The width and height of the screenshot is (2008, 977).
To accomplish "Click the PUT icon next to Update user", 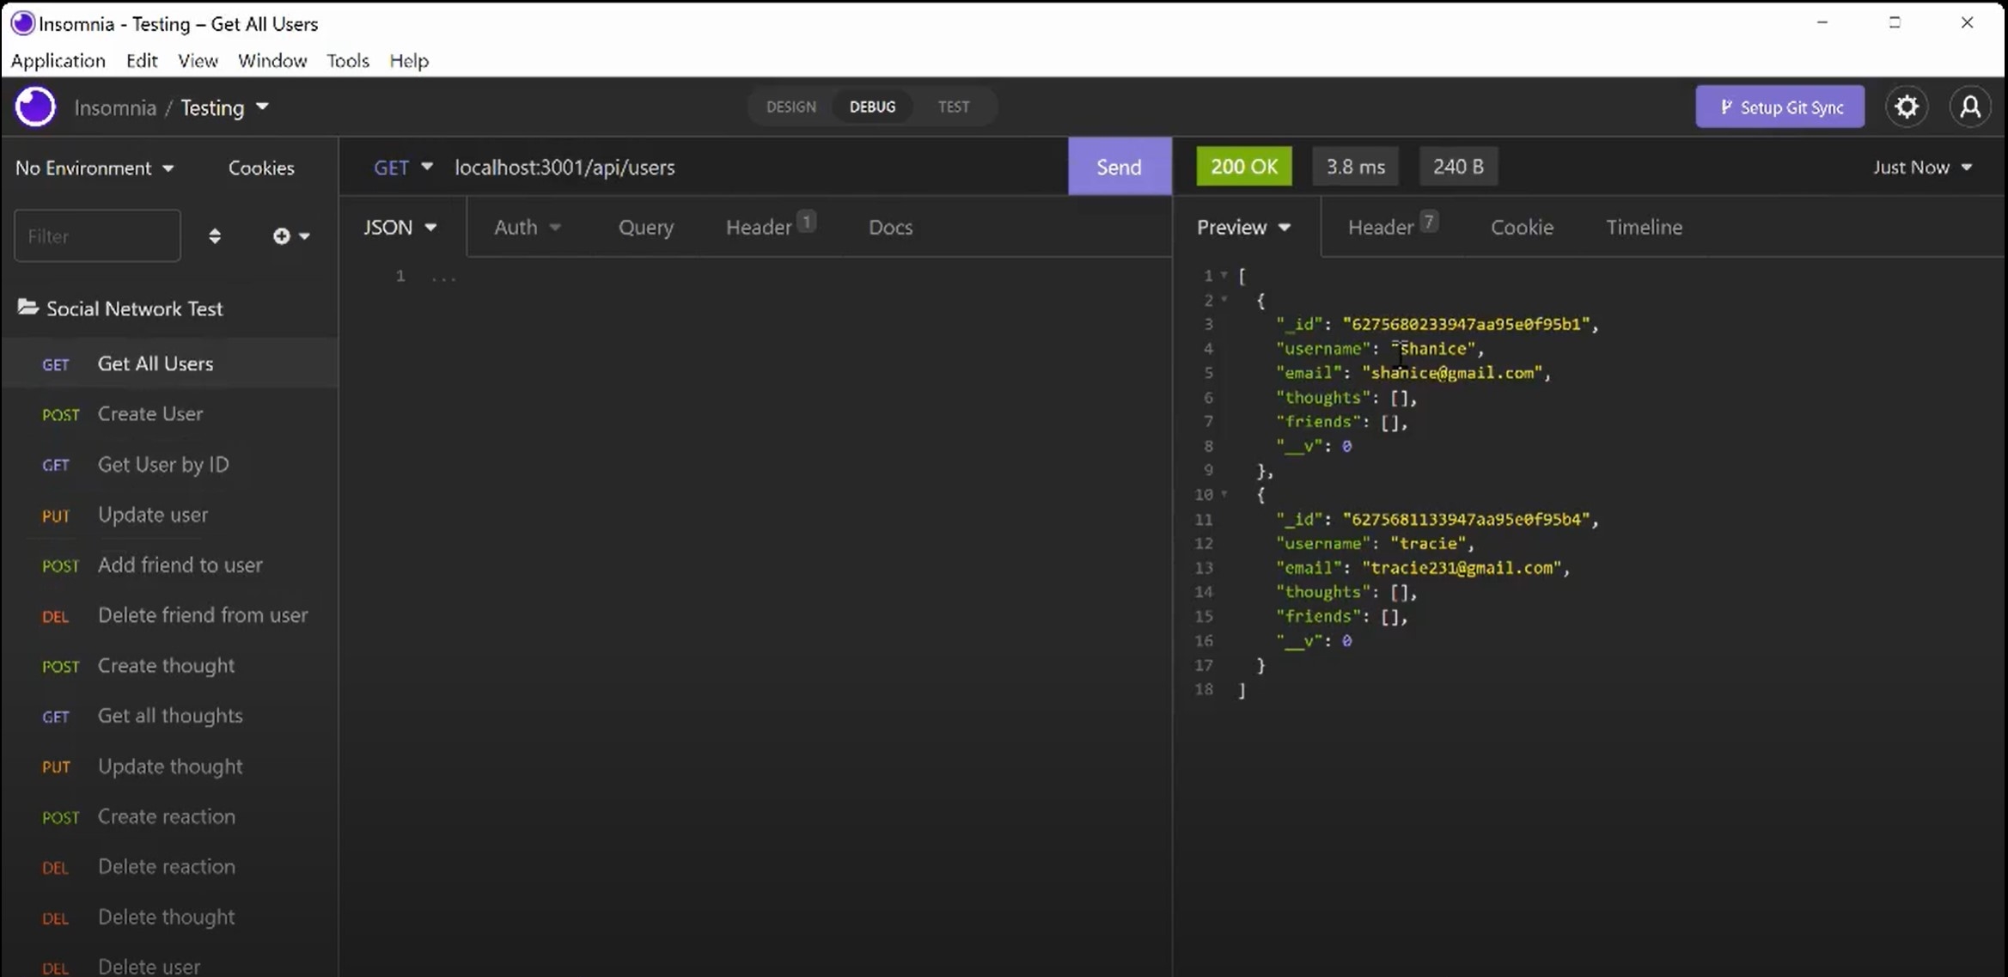I will 55,514.
